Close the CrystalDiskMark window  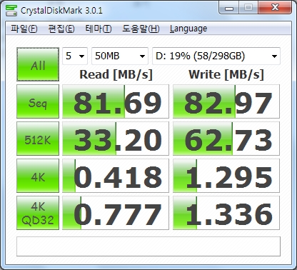coord(275,8)
